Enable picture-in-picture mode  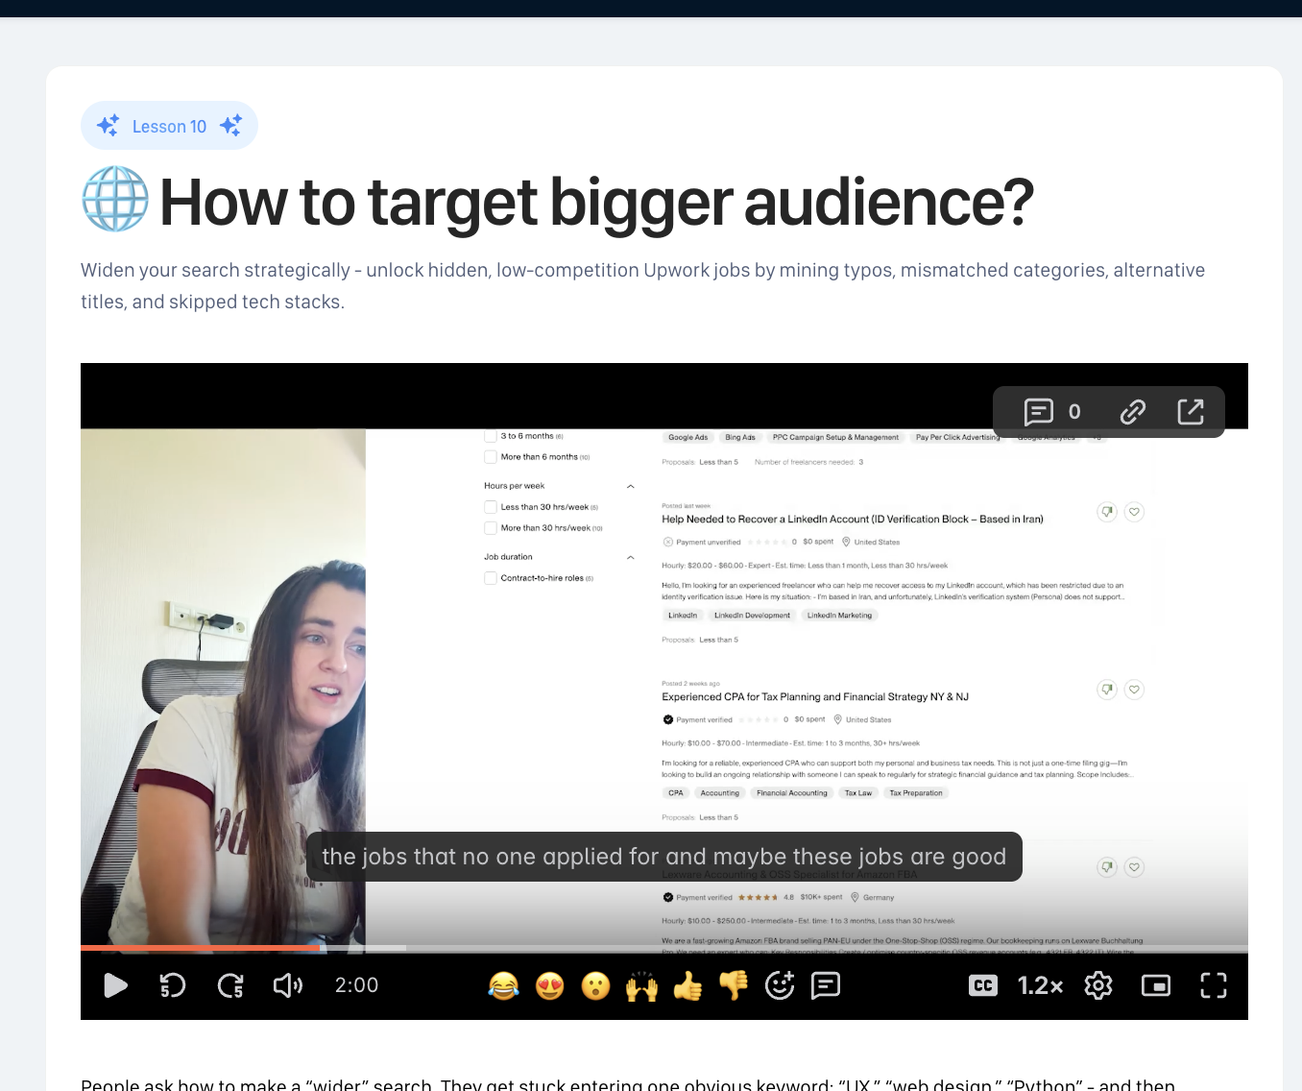[1156, 985]
